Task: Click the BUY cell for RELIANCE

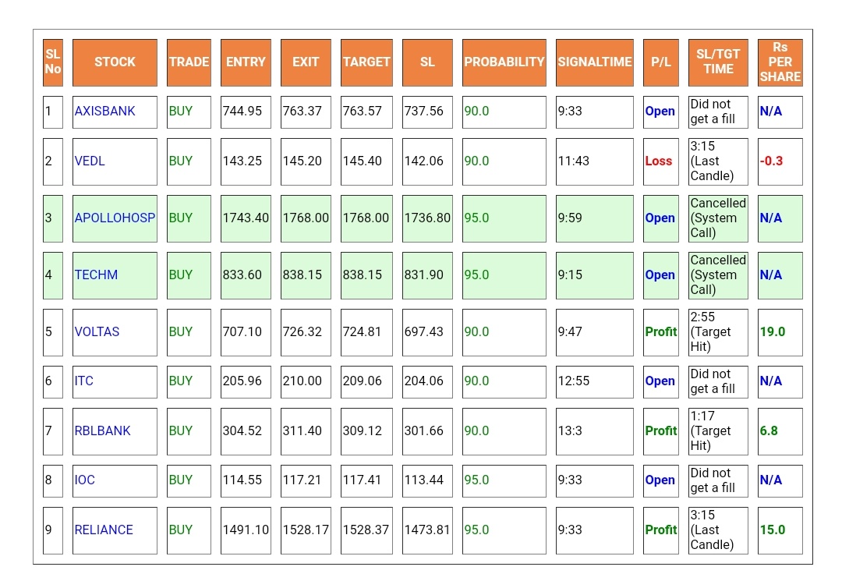Action: click(x=189, y=530)
